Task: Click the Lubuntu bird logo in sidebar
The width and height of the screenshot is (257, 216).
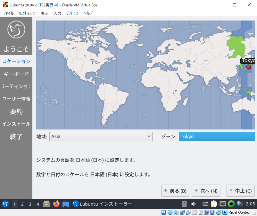Action: (16, 29)
